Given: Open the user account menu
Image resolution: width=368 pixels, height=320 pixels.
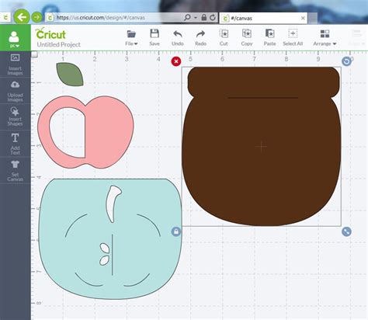Looking at the screenshot, I should tap(14, 39).
